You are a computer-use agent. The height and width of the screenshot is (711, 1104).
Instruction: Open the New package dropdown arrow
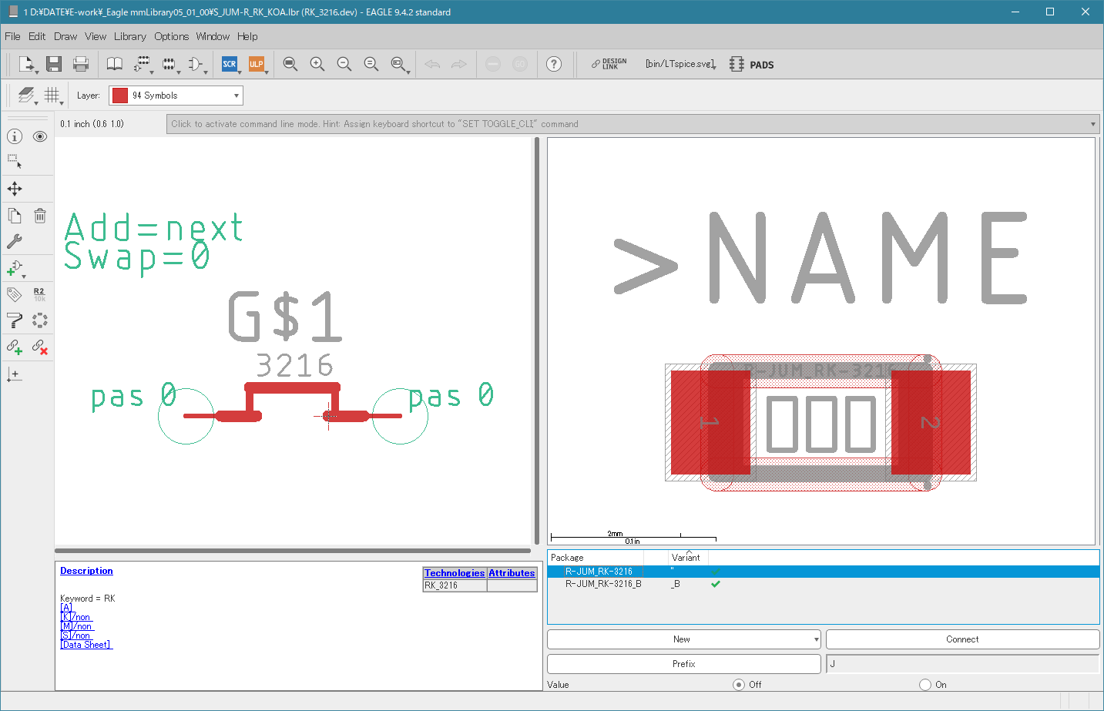point(816,639)
